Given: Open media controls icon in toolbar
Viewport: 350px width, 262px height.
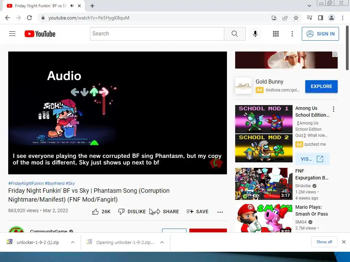Looking at the screenshot, I should click(x=309, y=18).
